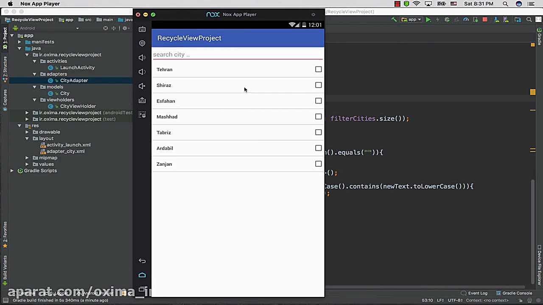543x305 pixels.
Task: Click the search city input field
Action: coord(238,54)
